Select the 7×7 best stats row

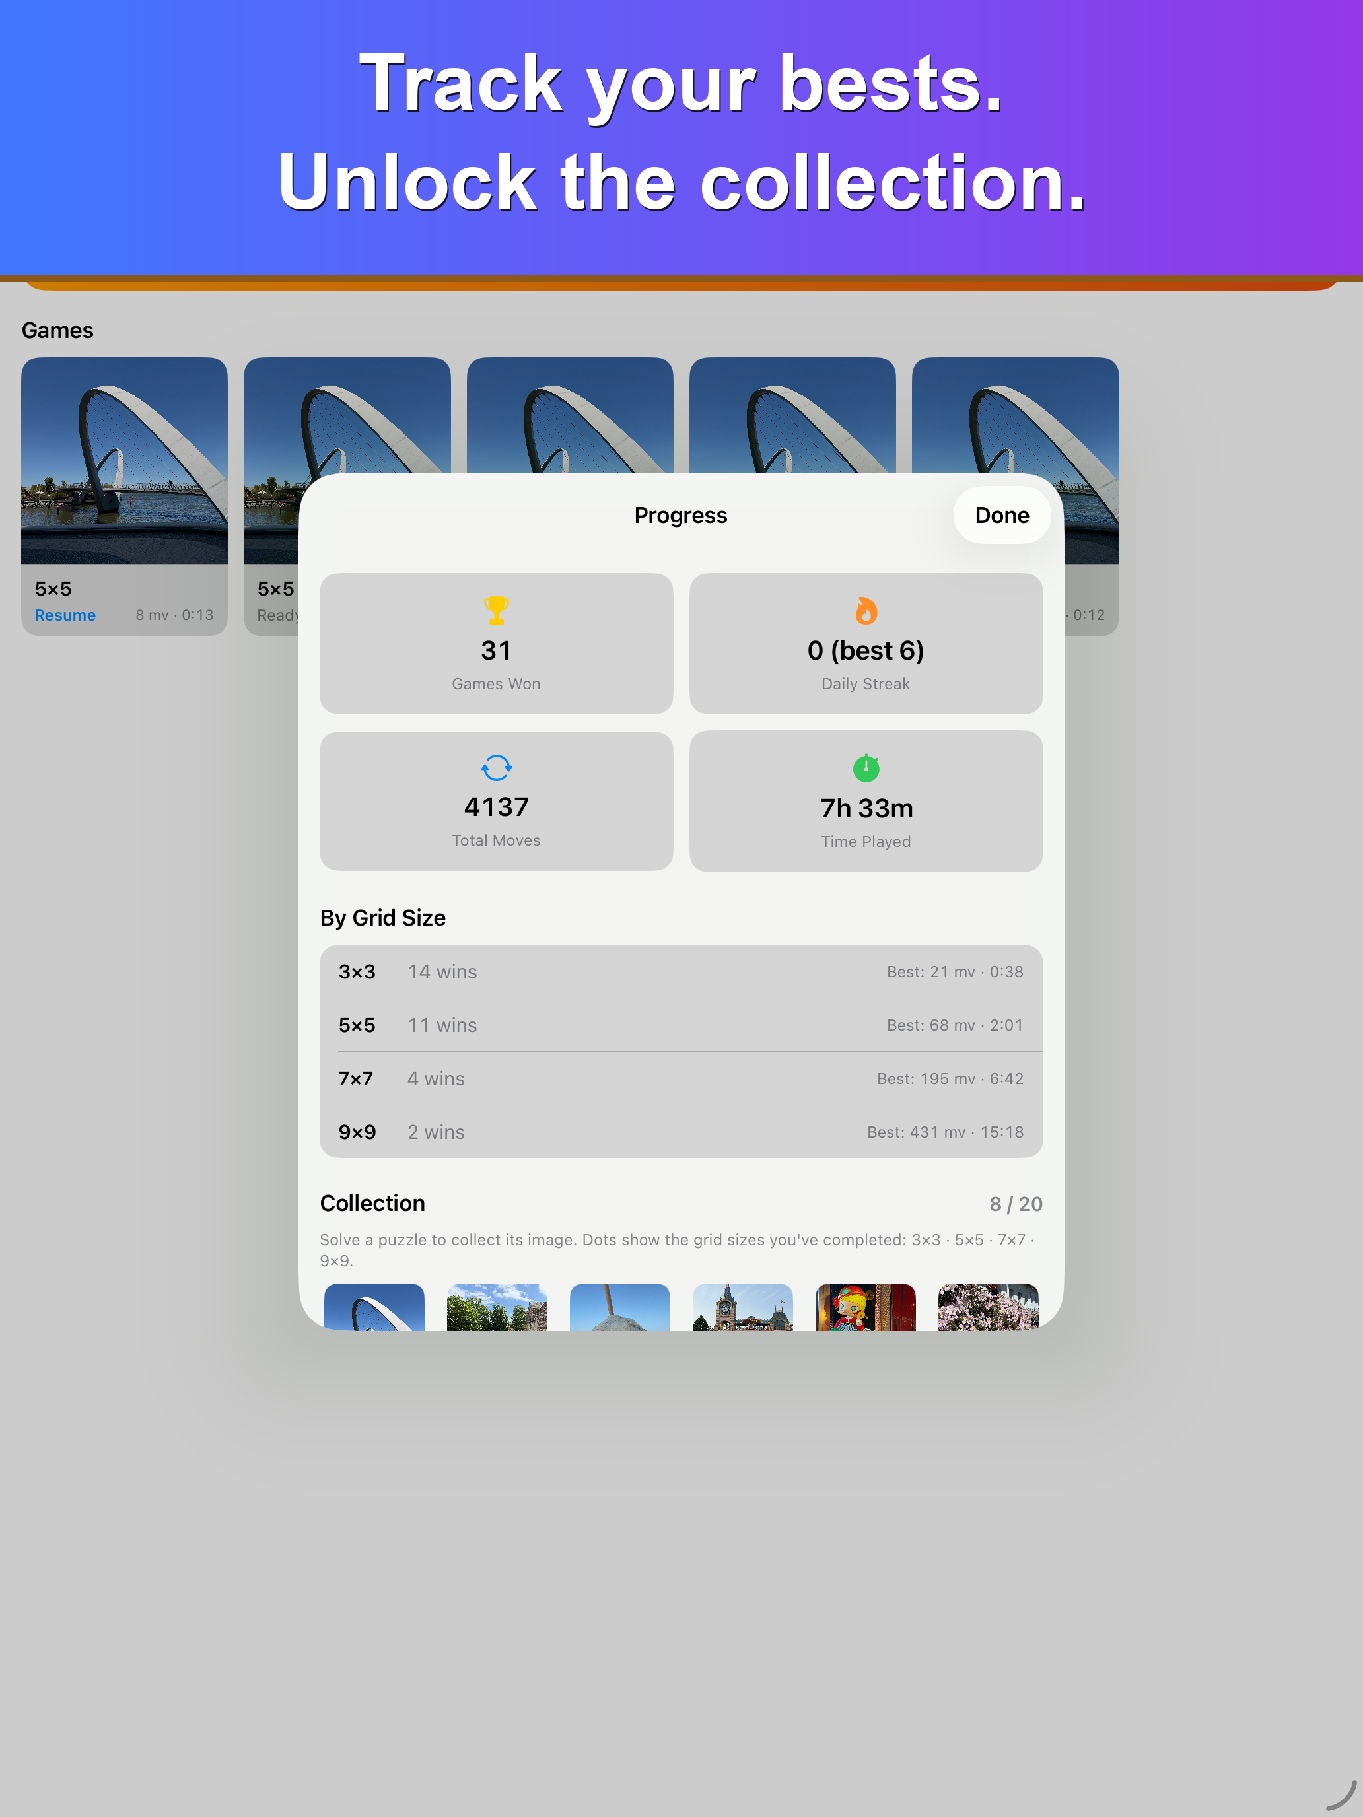tap(681, 1079)
